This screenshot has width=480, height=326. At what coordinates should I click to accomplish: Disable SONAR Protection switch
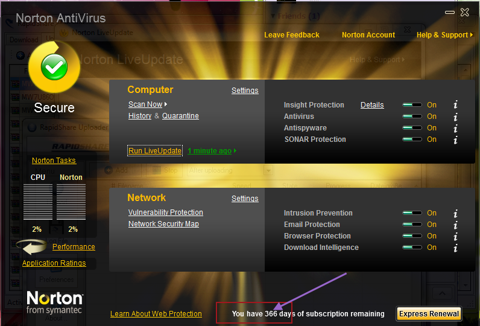pyautogui.click(x=412, y=139)
